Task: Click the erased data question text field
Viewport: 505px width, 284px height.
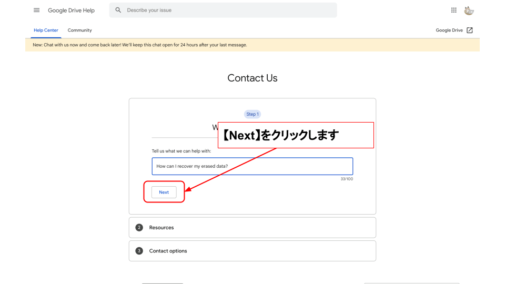Action: pos(252,166)
